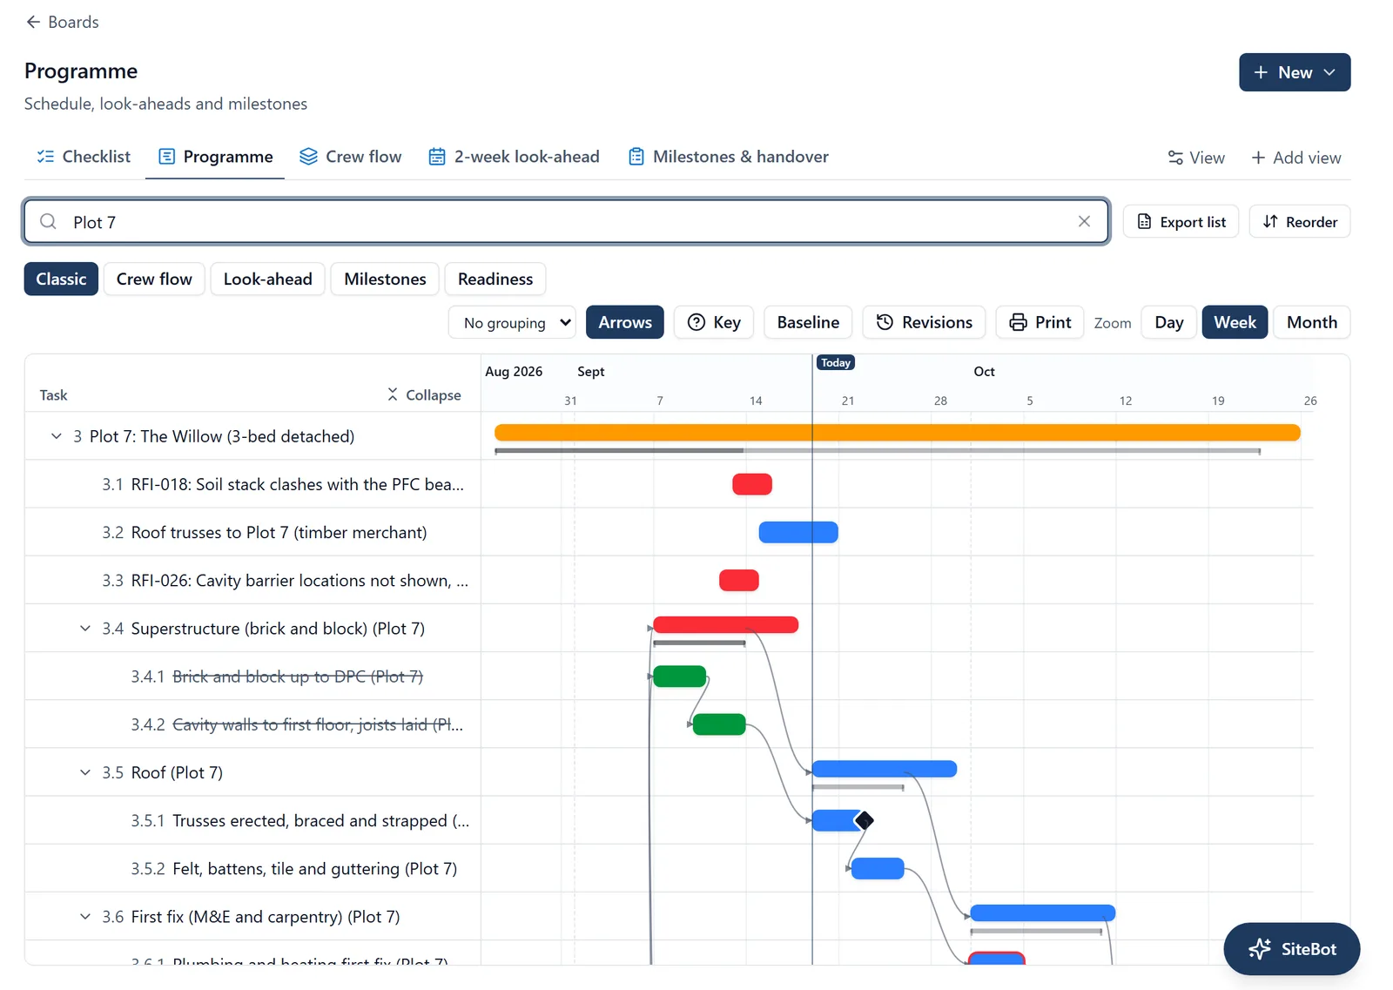Image resolution: width=1393 pixels, height=990 pixels.
Task: Click the green Brick and block DPC bar
Action: pyautogui.click(x=679, y=677)
